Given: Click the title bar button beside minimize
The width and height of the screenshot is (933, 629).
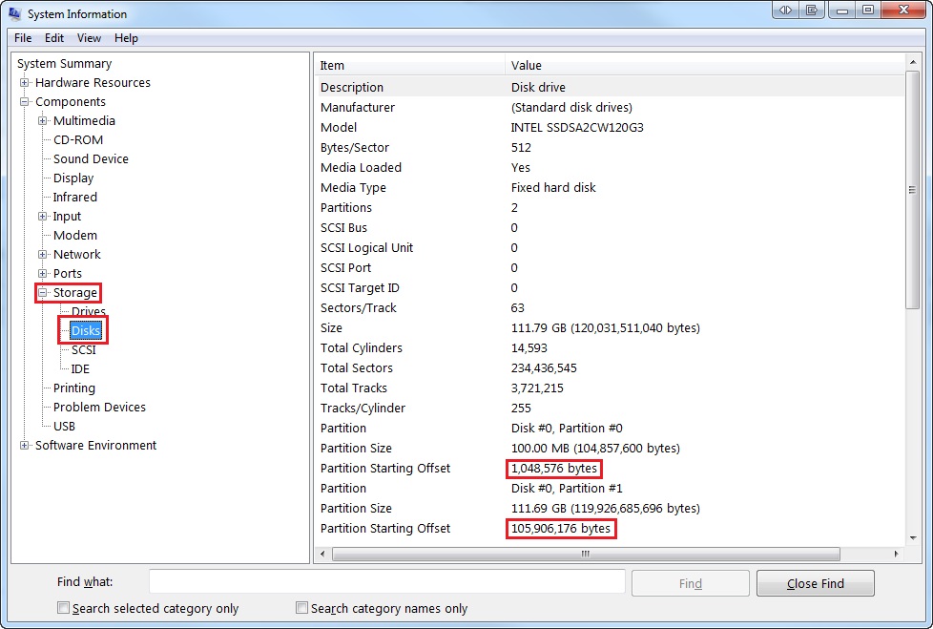Looking at the screenshot, I should click(x=812, y=10).
